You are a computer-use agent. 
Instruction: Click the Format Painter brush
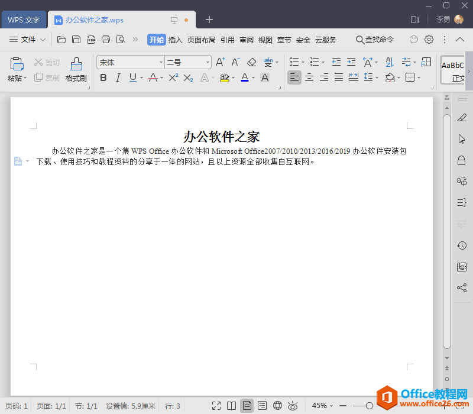tap(76, 70)
